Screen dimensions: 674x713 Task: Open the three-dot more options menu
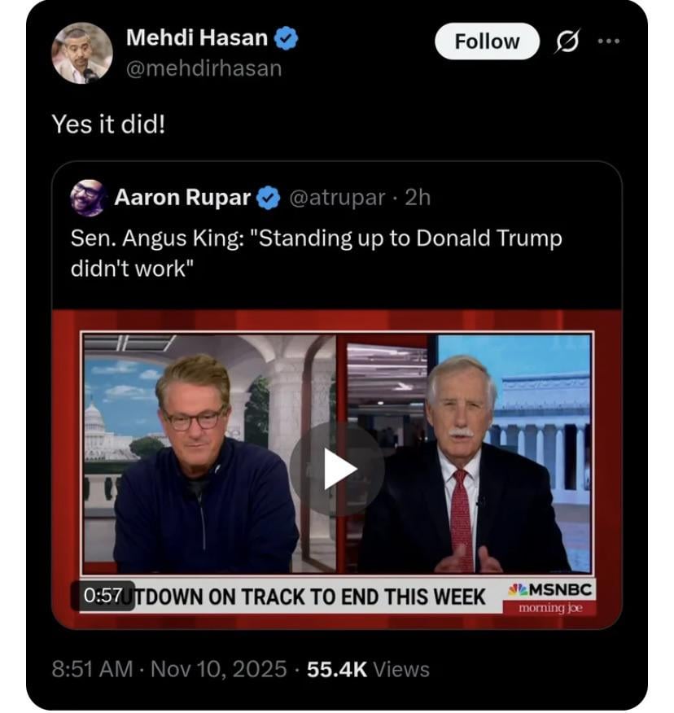(x=608, y=42)
